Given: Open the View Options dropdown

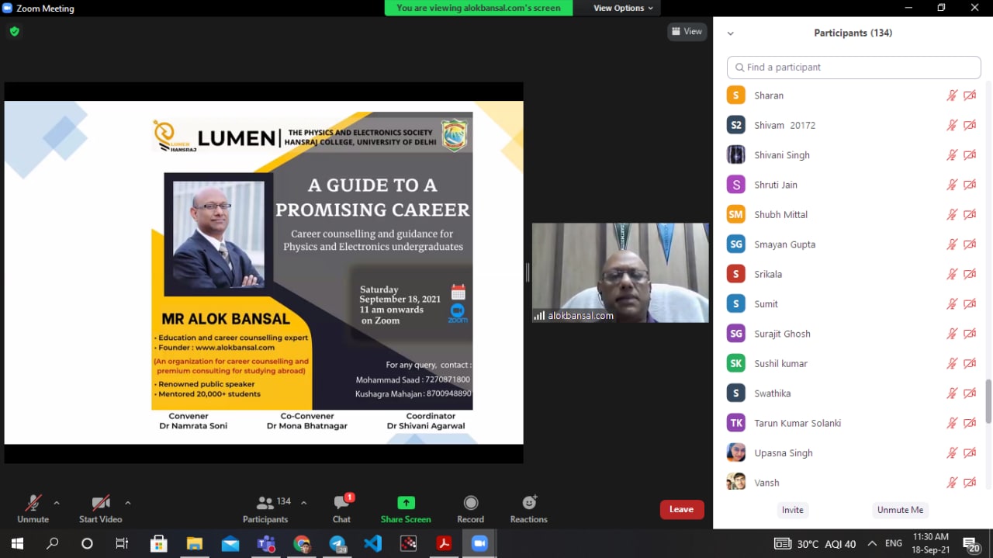Looking at the screenshot, I should click(x=623, y=8).
